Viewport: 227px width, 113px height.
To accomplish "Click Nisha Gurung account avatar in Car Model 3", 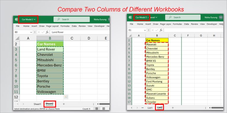I will [221, 17].
